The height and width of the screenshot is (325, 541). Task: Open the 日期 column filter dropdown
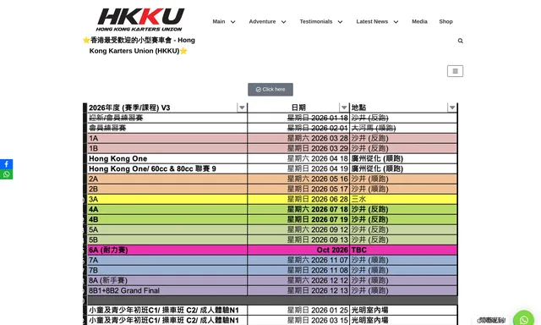click(344, 107)
